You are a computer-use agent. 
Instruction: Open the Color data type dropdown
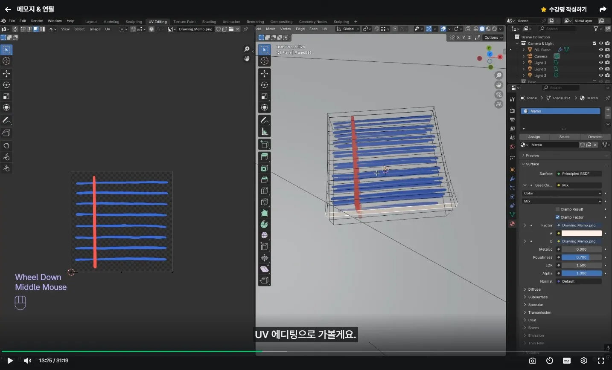pos(562,194)
